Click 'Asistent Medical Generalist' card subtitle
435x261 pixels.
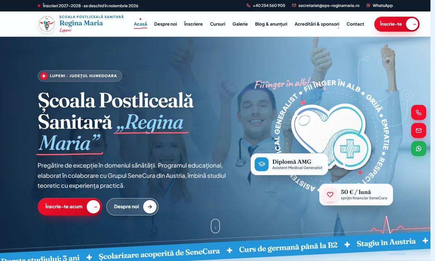tap(297, 168)
